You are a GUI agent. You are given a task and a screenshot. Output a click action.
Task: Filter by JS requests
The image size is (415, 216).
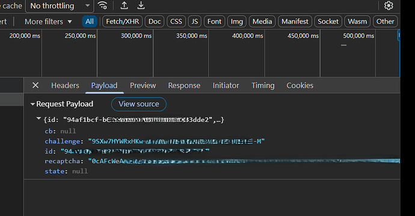coord(195,22)
